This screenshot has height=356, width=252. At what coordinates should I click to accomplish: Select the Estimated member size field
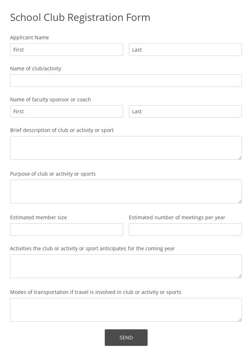point(67,229)
